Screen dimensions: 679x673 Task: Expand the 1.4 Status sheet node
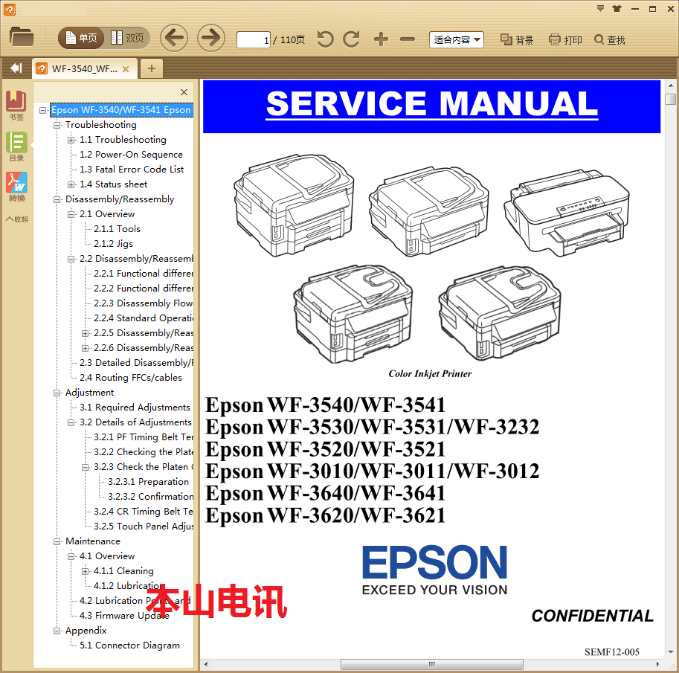pyautogui.click(x=71, y=184)
